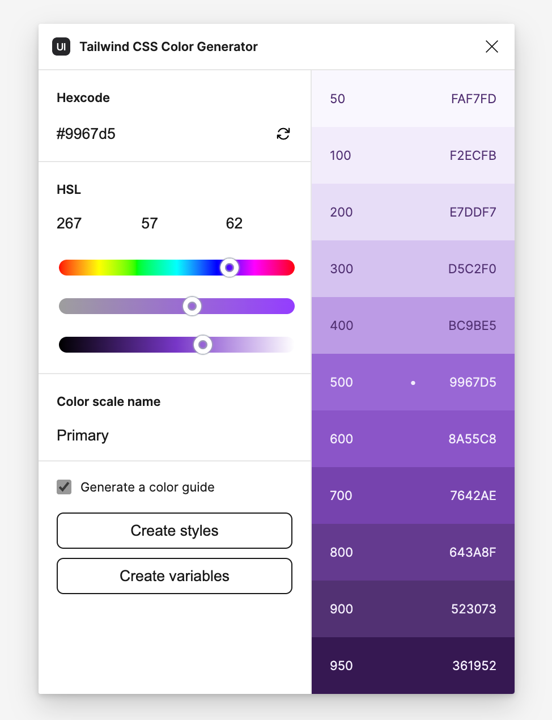Click the 800 shade swatch 643A8F
The width and height of the screenshot is (552, 720).
413,552
